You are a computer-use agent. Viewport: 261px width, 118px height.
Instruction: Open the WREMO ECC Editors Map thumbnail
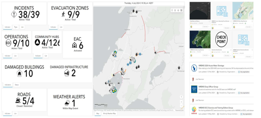coord(243,11)
